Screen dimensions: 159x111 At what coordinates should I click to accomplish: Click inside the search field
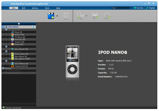(x=123, y=8)
